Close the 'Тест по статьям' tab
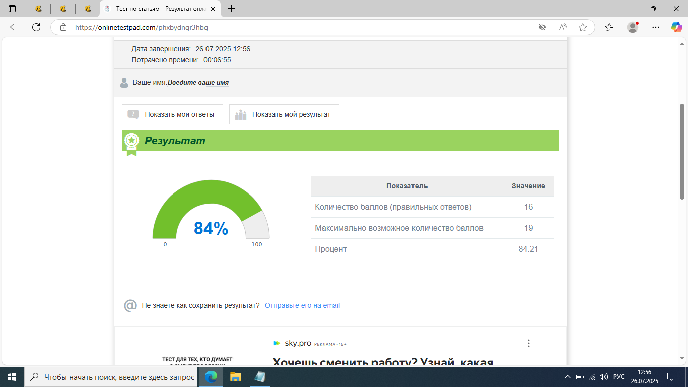Image resolution: width=688 pixels, height=387 pixels. click(213, 9)
